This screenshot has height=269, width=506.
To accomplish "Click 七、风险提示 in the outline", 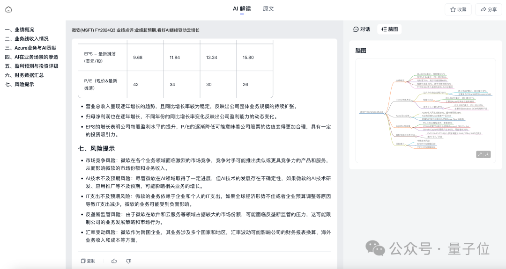I will 19,84.
